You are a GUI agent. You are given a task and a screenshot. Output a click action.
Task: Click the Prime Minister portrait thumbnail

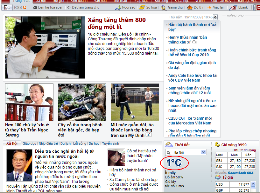tap(19, 165)
